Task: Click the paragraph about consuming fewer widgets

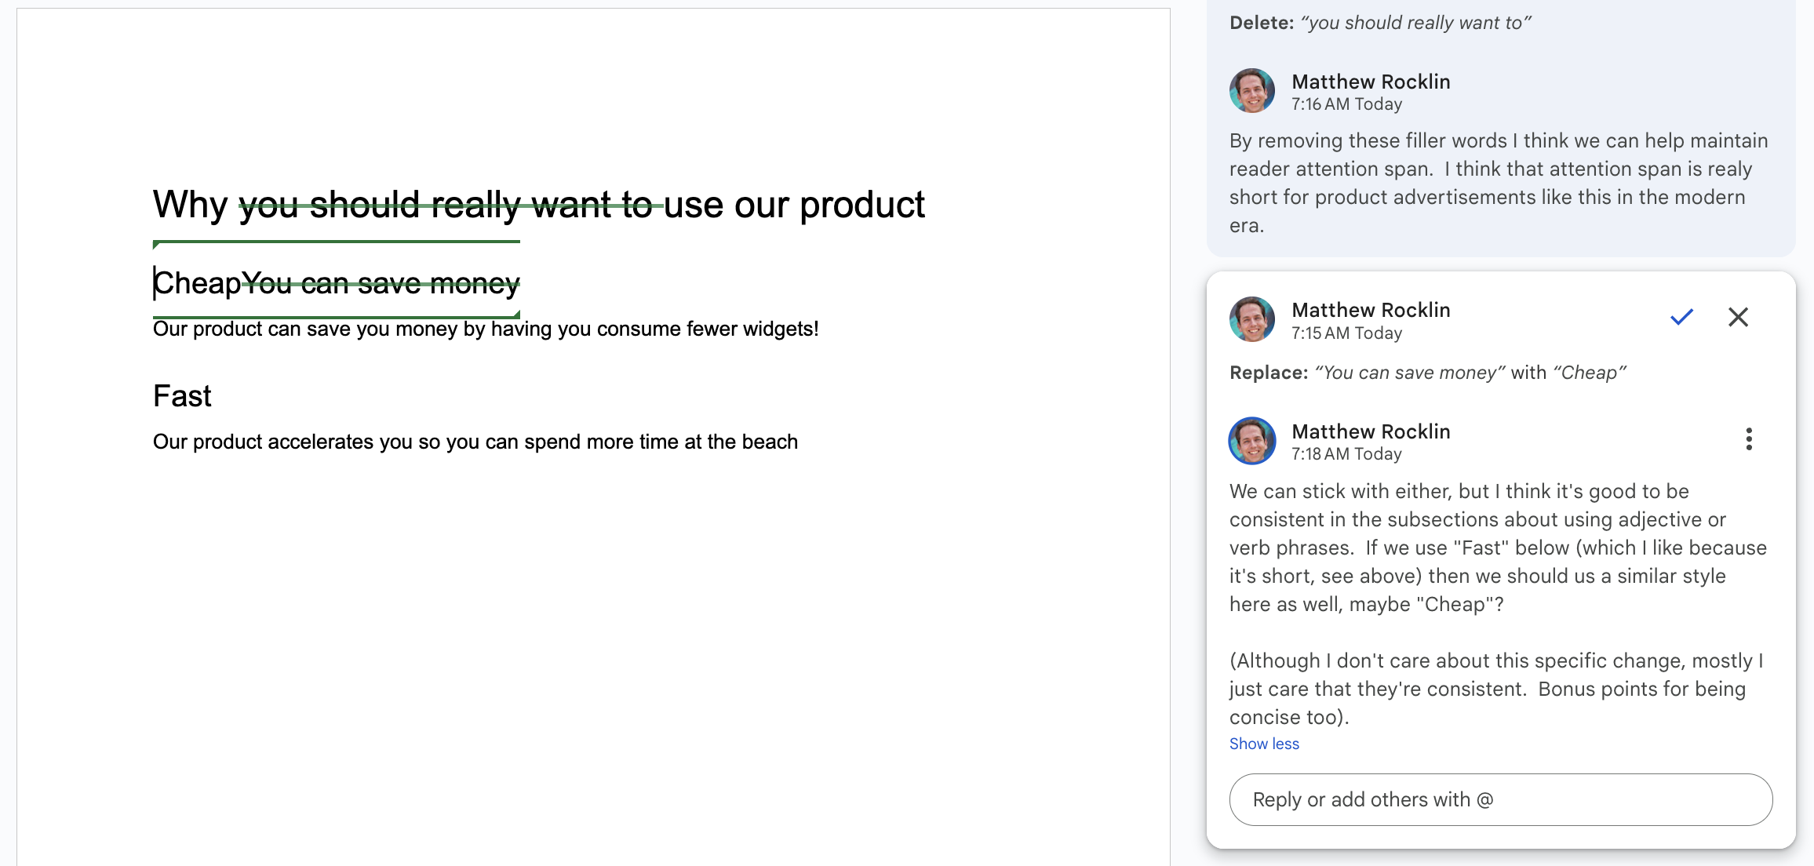Action: coord(485,329)
